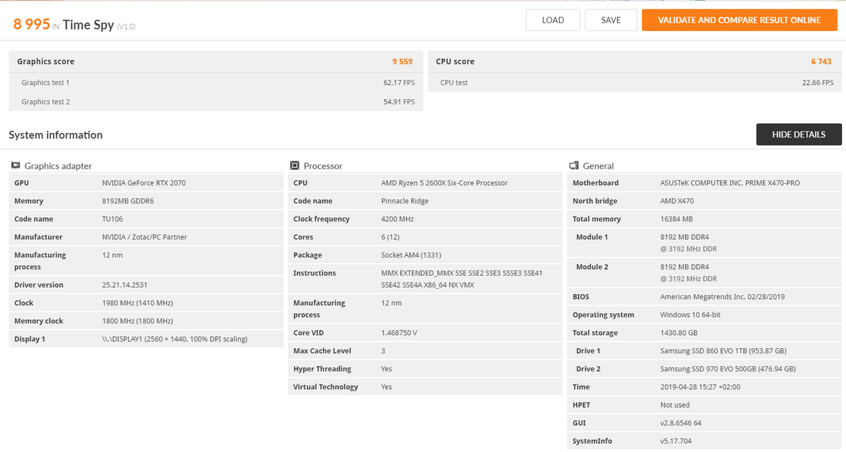Screen dimensions: 846x452
Task: Select total memory 16384 MB
Action: point(676,219)
